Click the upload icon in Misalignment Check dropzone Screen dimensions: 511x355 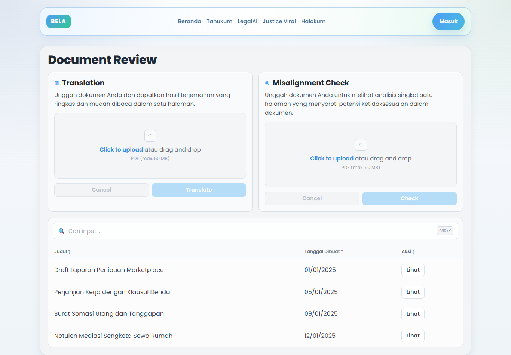(x=361, y=145)
